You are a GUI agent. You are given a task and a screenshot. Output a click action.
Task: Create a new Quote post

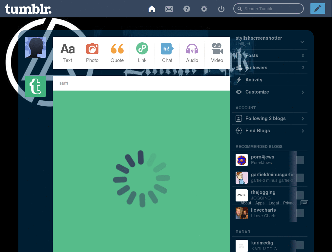tap(117, 53)
